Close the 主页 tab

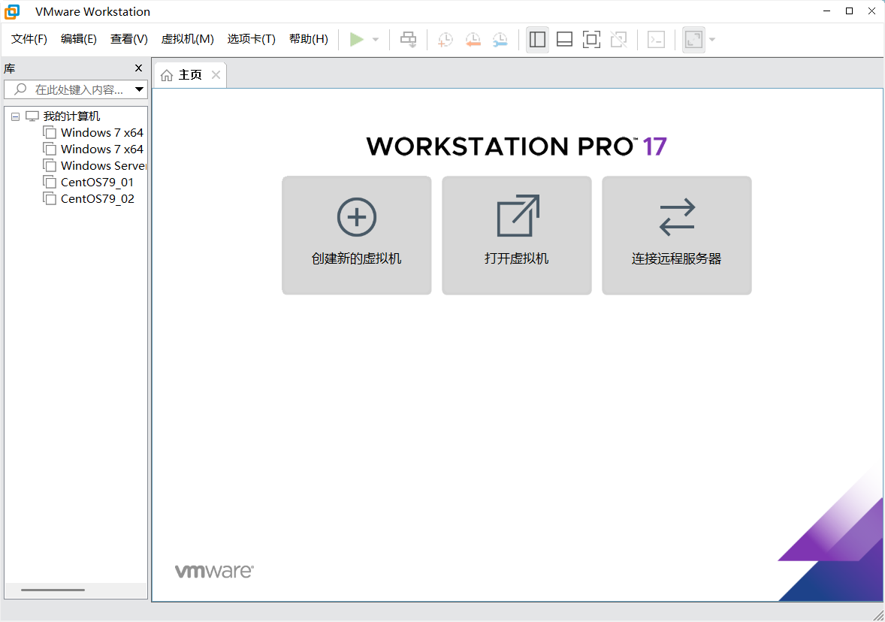216,75
